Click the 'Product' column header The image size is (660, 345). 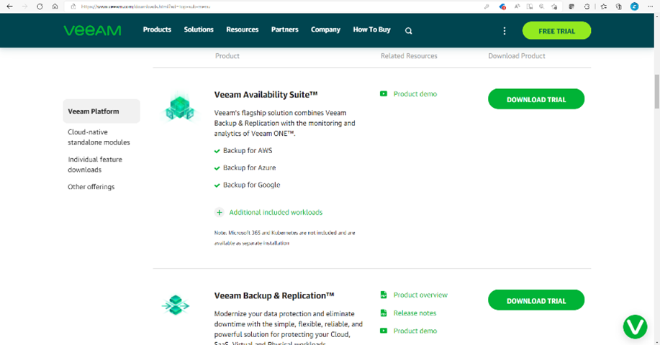[x=227, y=56]
